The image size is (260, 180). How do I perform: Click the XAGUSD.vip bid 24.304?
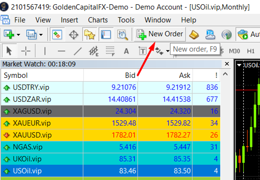126,111
